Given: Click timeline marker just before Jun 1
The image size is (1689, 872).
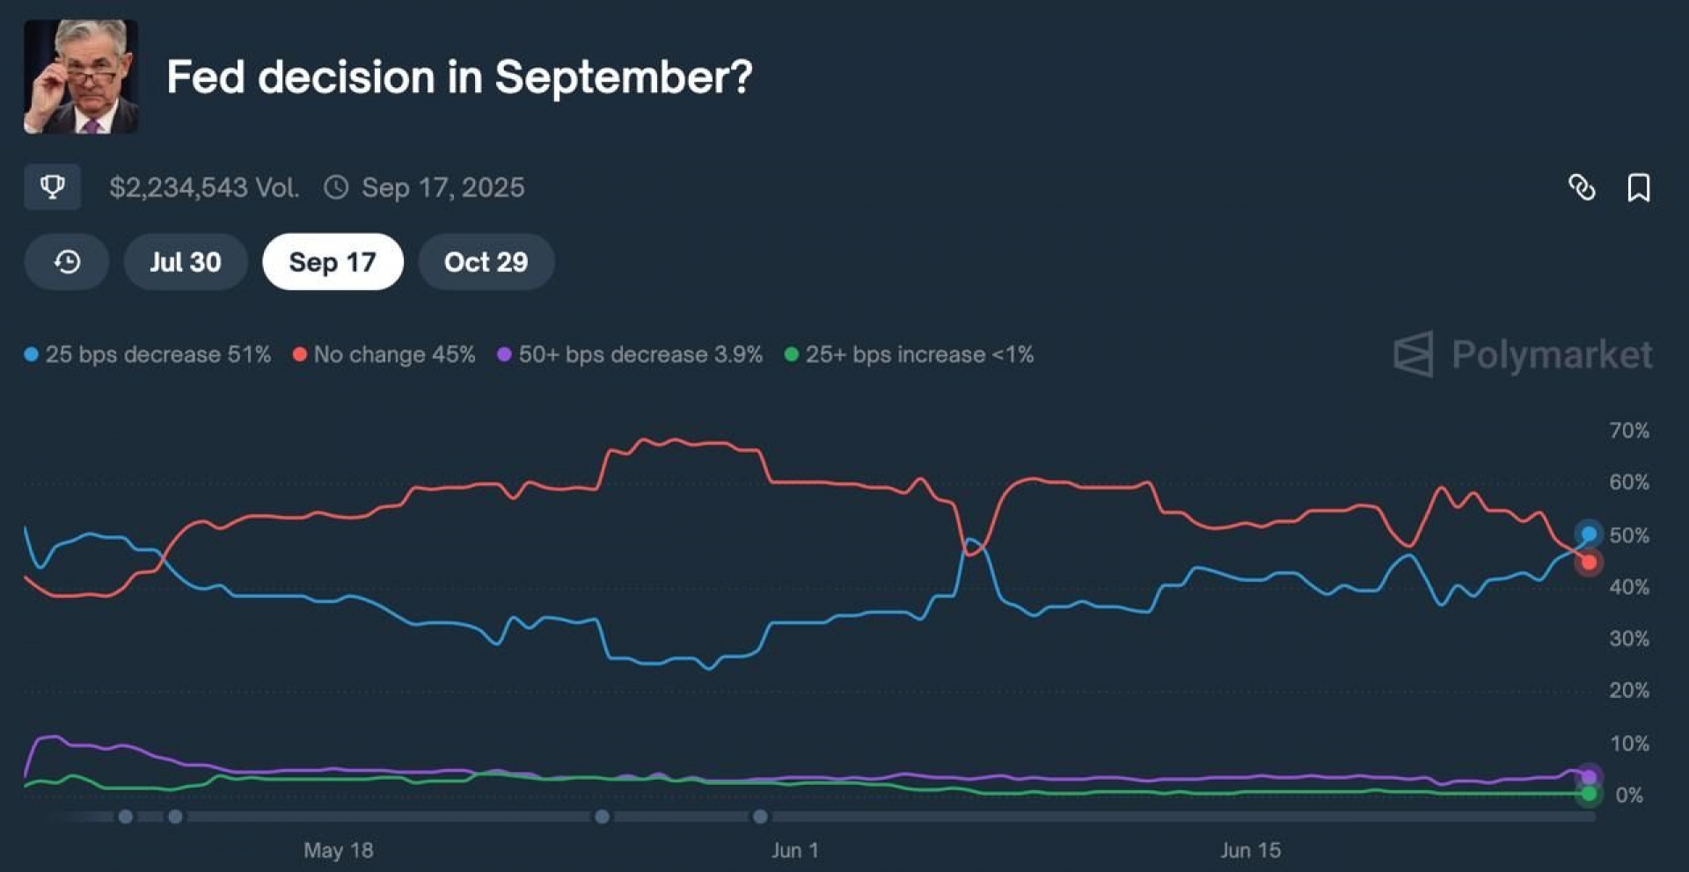Looking at the screenshot, I should point(760,817).
